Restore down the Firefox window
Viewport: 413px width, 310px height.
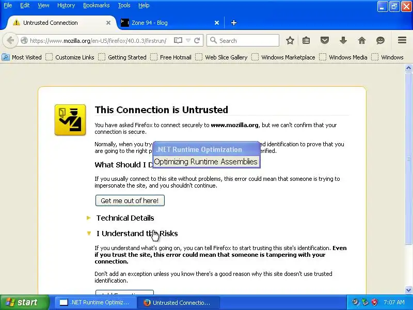tap(394, 7)
